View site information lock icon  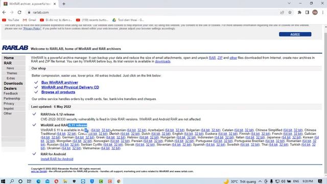pos(29,12)
